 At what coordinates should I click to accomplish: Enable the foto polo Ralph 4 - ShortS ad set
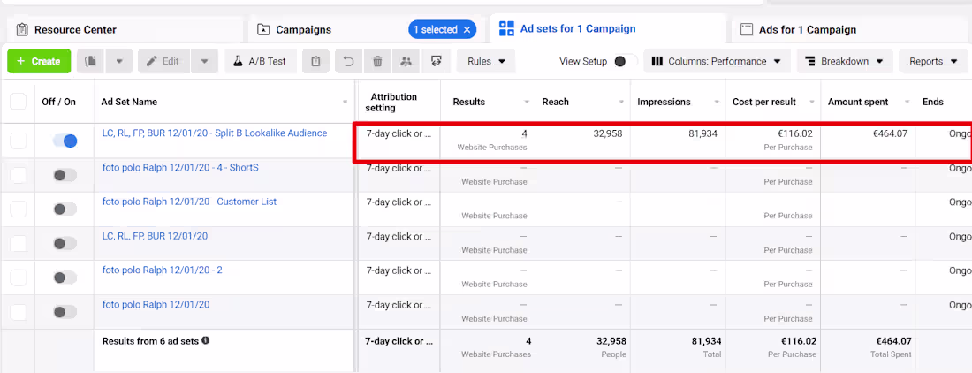(x=65, y=175)
